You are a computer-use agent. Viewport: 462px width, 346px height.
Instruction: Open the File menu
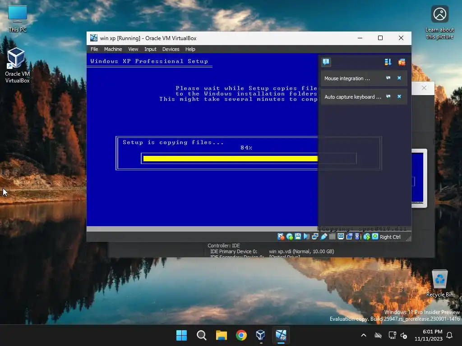pyautogui.click(x=94, y=49)
